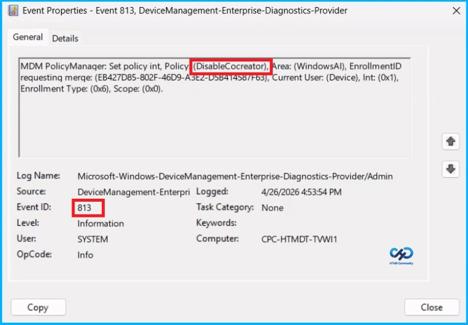Show the previous event with up arrow

[450, 141]
